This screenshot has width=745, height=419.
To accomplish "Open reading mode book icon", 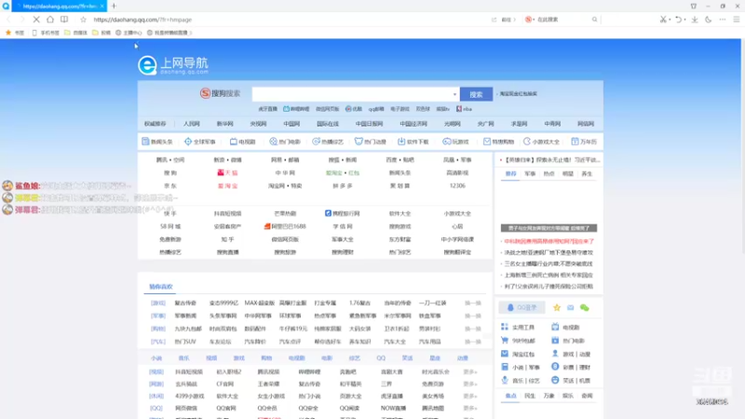I will pyautogui.click(x=64, y=20).
